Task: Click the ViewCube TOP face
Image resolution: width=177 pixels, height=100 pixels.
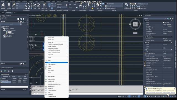Action: (x=135, y=24)
